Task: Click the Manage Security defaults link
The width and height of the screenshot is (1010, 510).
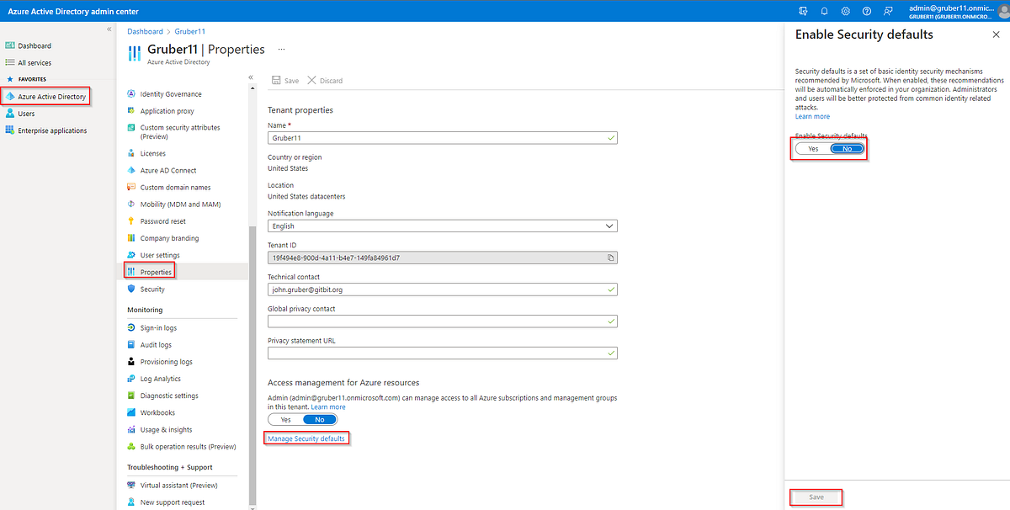Action: pyautogui.click(x=306, y=437)
